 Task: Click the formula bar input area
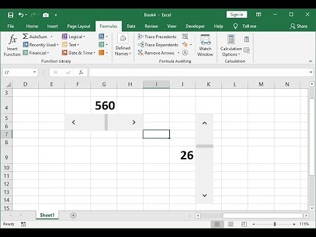point(199,72)
